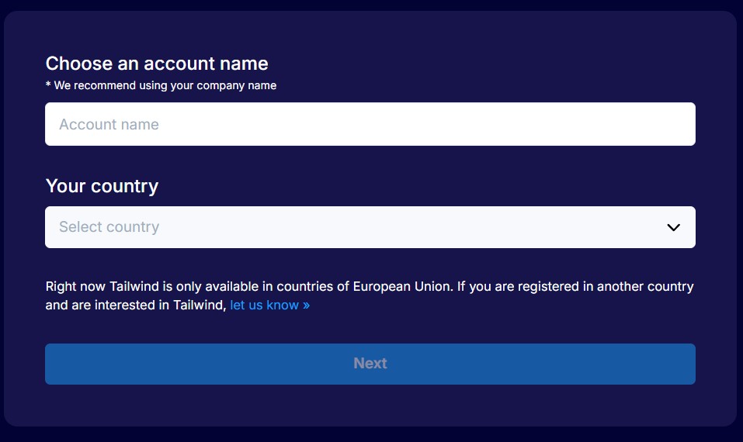743x442 pixels.
Task: Click the "Account name" placeholder text
Action: pyautogui.click(x=109, y=125)
